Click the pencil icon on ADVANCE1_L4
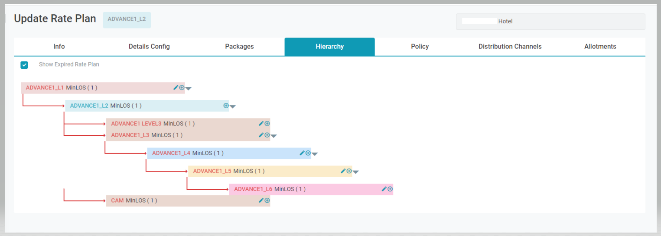This screenshot has height=236, width=661. pyautogui.click(x=302, y=153)
